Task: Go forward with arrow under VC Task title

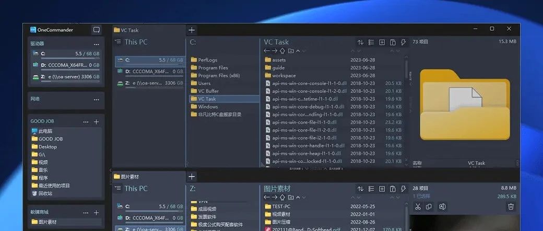Action: [x=274, y=51]
